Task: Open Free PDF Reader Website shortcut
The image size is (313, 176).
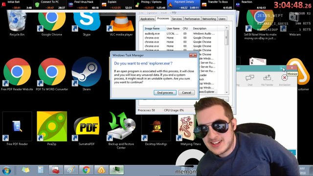Action: [17, 74]
